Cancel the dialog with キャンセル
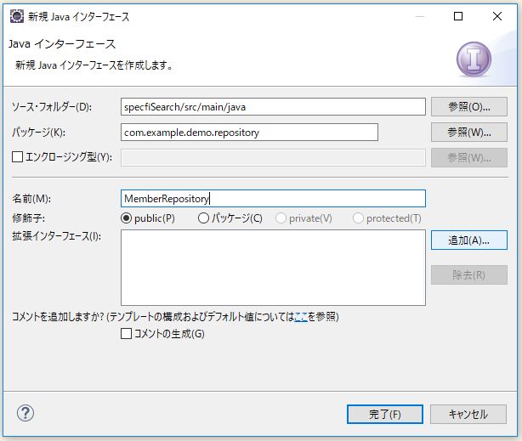This screenshot has height=441, width=522. (468, 415)
